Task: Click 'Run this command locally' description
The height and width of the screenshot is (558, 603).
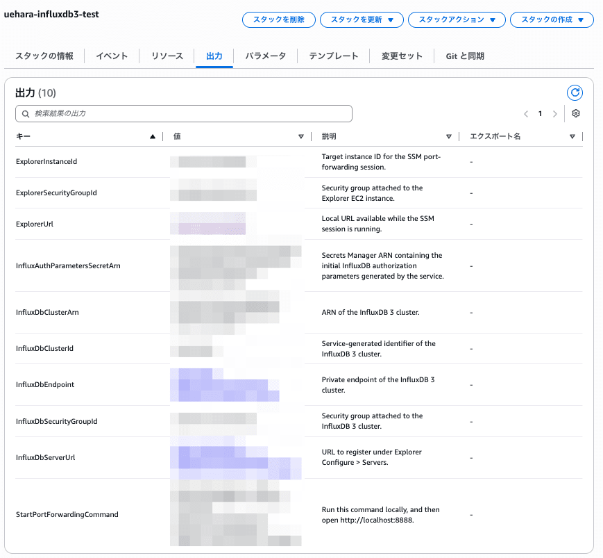Action: pos(380,515)
